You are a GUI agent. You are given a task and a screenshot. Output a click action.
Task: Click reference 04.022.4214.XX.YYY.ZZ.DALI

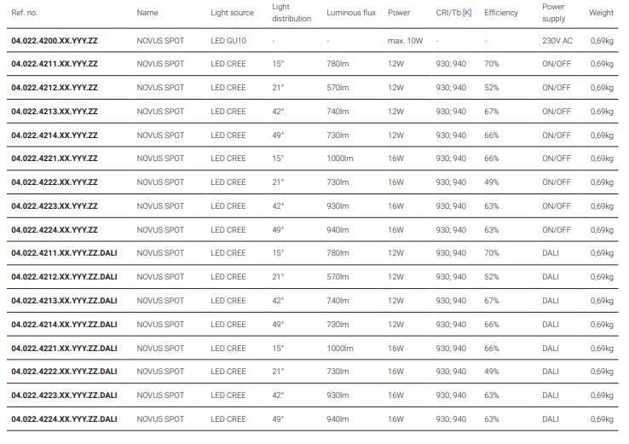(x=64, y=325)
